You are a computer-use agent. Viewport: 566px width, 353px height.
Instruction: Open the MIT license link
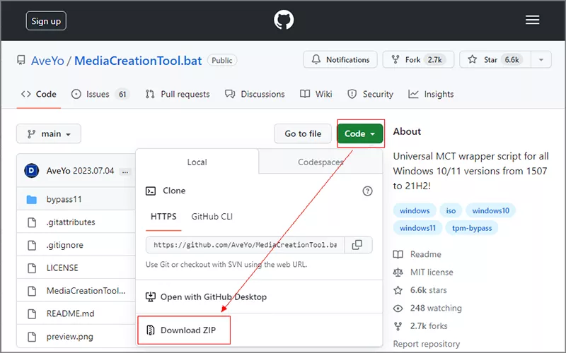[423, 273]
